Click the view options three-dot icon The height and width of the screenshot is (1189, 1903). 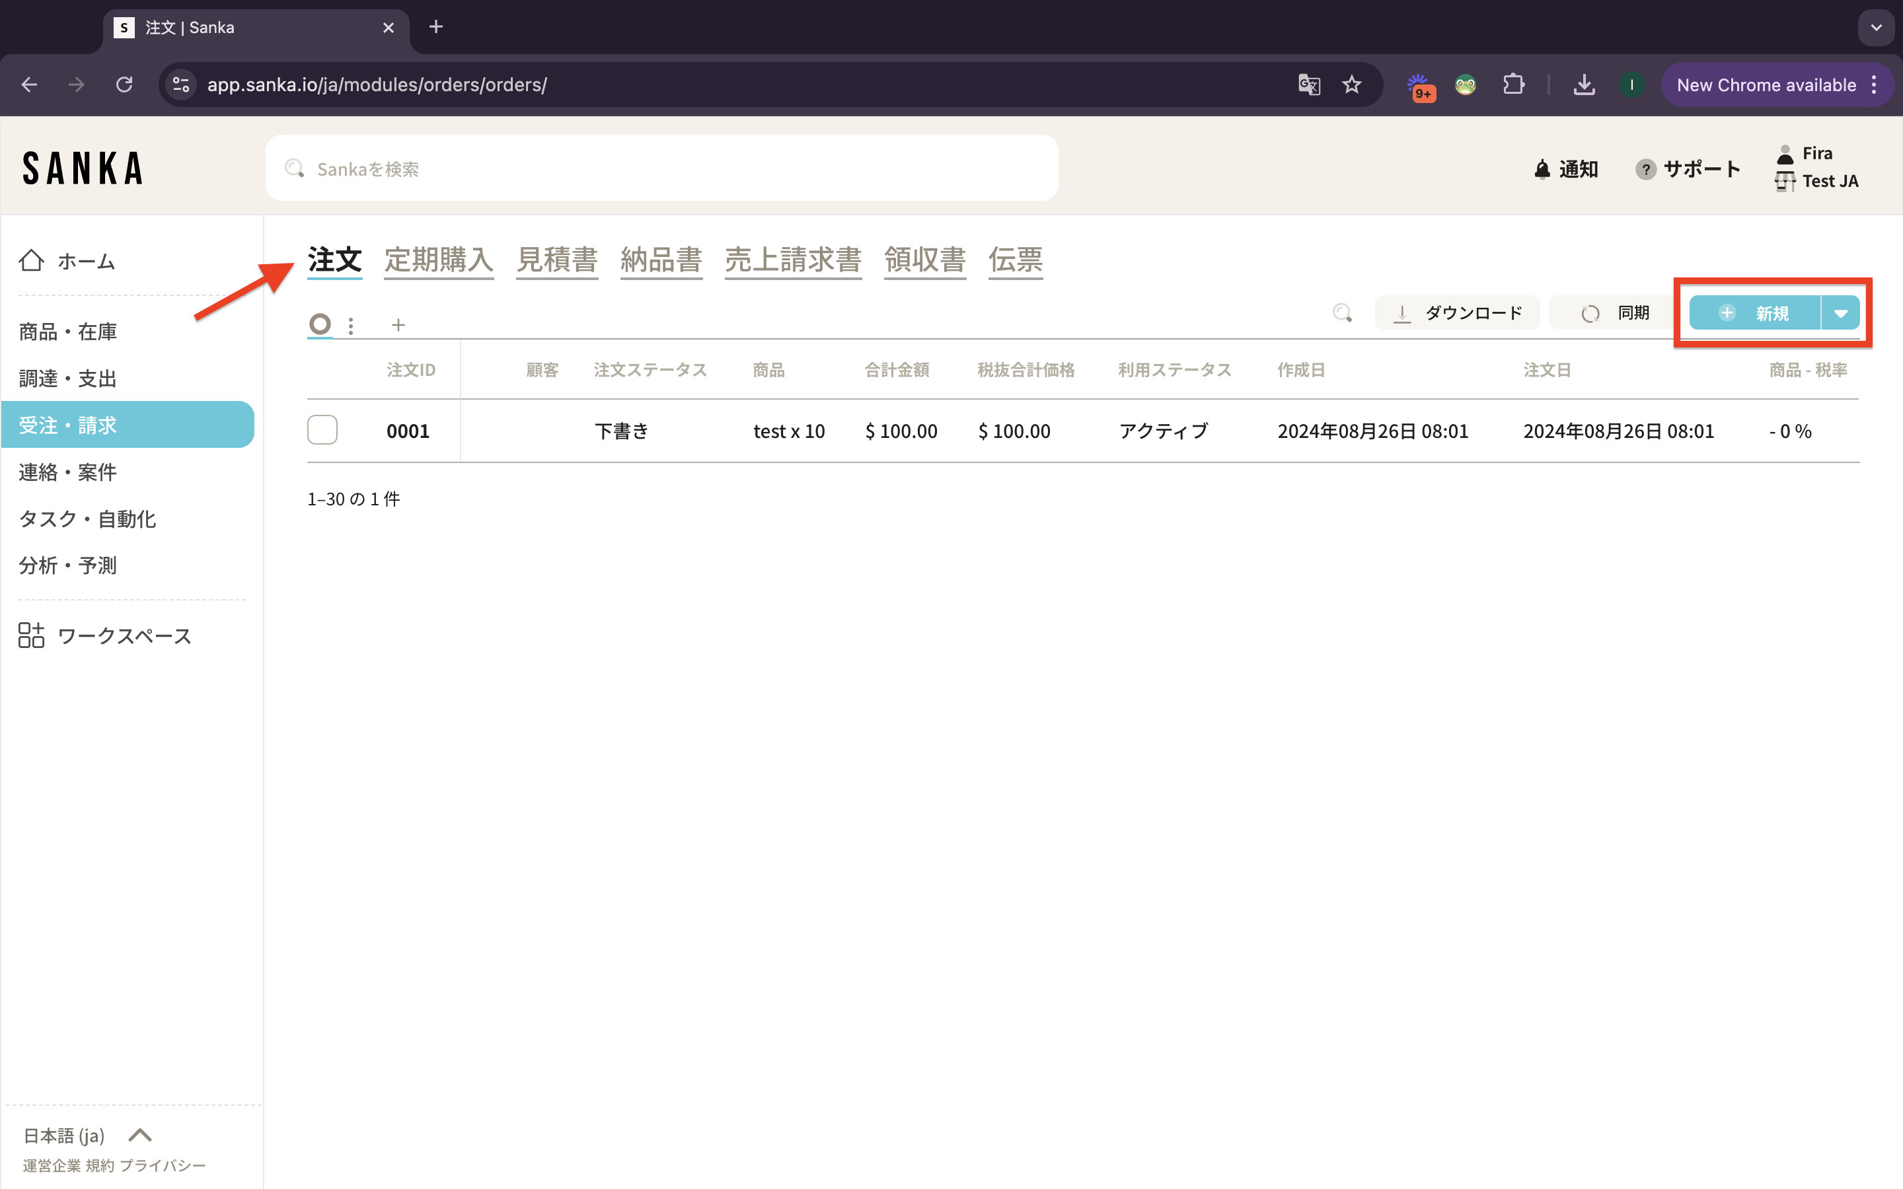(x=351, y=325)
